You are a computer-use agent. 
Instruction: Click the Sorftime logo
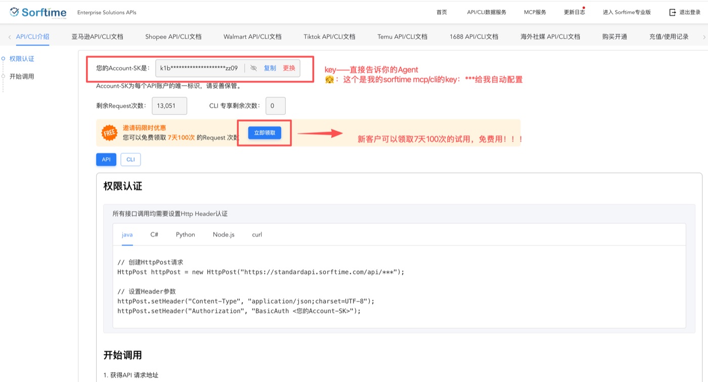pos(37,12)
